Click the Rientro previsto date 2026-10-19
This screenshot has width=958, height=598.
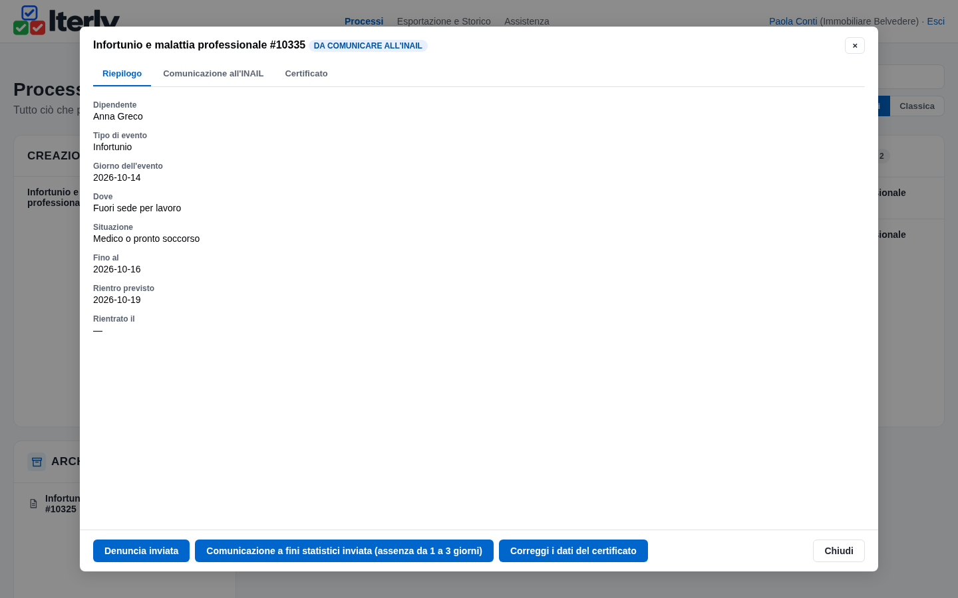[x=117, y=300]
